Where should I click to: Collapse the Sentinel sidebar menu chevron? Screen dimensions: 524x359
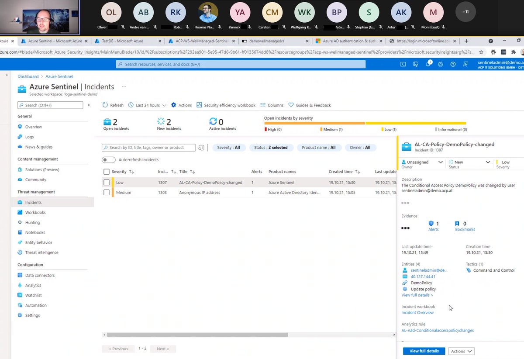pyautogui.click(x=89, y=105)
